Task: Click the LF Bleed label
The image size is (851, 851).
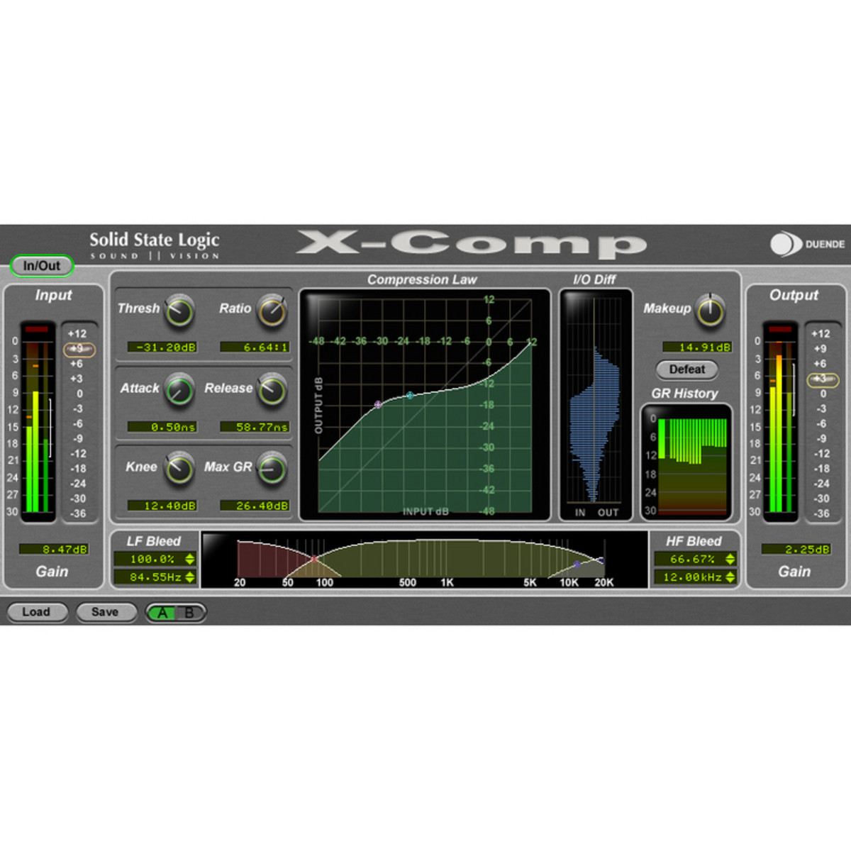Action: click(153, 541)
